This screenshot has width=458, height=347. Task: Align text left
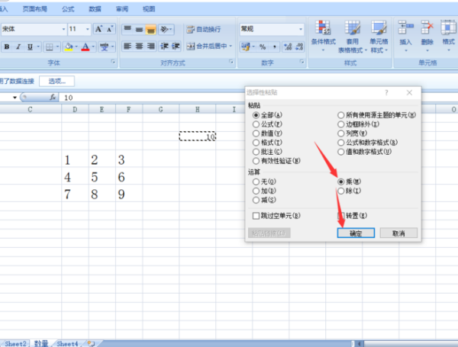[x=127, y=46]
